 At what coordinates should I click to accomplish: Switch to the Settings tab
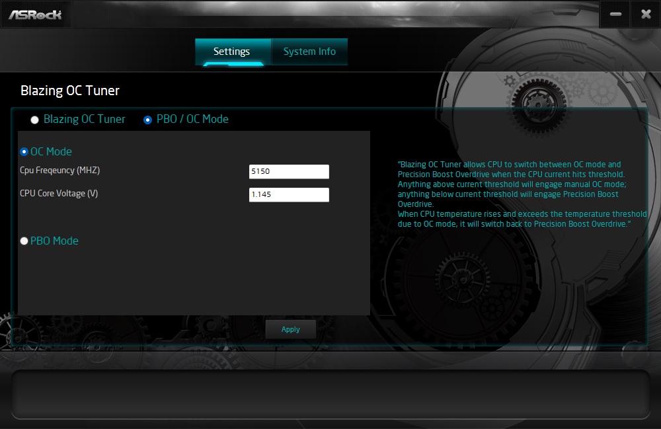coord(233,52)
